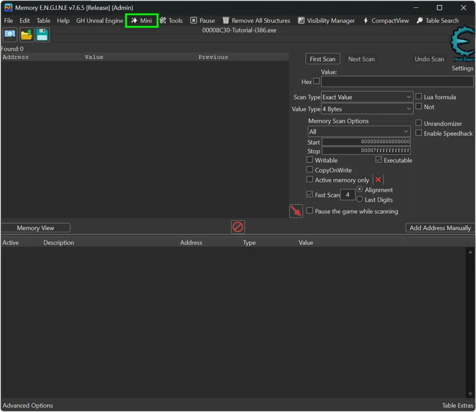Image resolution: width=476 pixels, height=412 pixels.
Task: Click the floppy disk save icon
Action: [42, 34]
